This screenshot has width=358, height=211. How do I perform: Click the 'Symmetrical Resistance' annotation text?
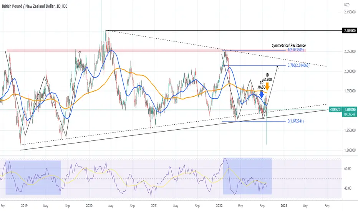click(288, 45)
